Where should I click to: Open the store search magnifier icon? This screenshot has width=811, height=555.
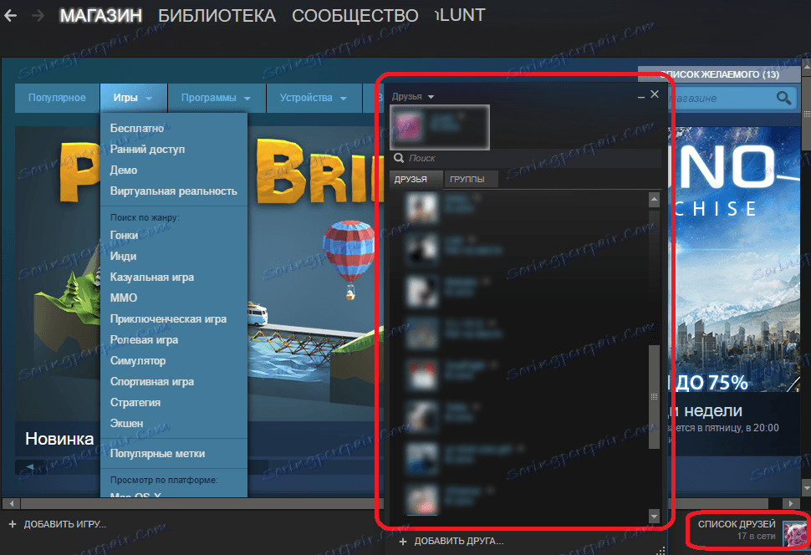pyautogui.click(x=783, y=98)
